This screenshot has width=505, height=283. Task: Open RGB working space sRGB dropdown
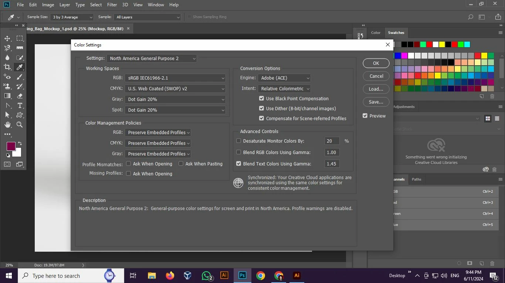(x=175, y=78)
